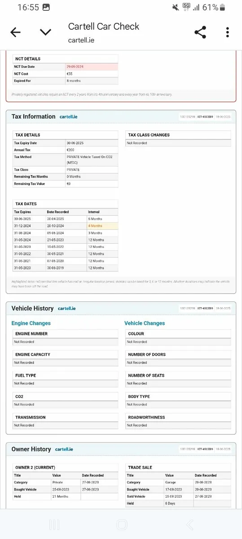Click the date recorded 09-06-2024

pos(56,233)
